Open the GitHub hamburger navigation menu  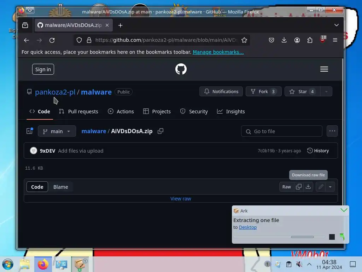pyautogui.click(x=324, y=69)
